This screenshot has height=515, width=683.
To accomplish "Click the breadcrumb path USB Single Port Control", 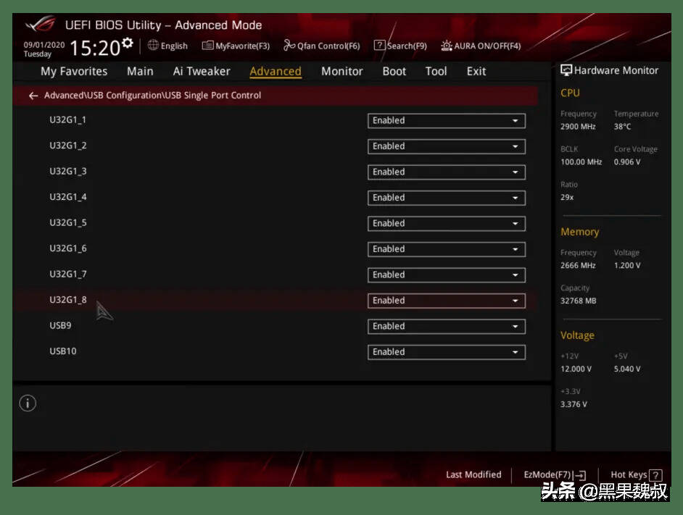I will (x=213, y=96).
